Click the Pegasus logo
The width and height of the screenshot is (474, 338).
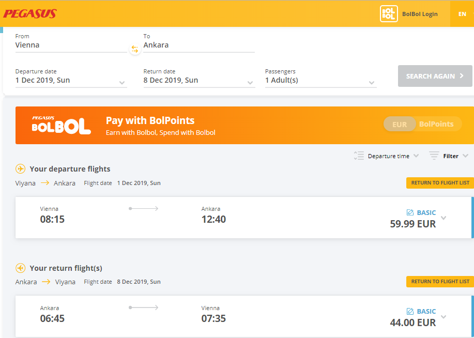(30, 13)
